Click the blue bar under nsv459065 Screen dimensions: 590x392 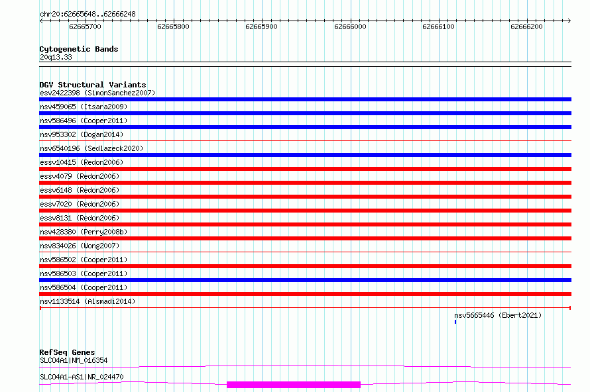pyautogui.click(x=305, y=113)
